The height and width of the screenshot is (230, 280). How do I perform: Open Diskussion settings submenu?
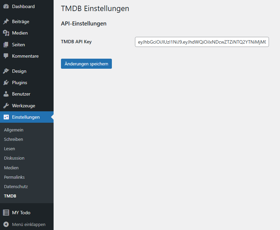click(14, 158)
